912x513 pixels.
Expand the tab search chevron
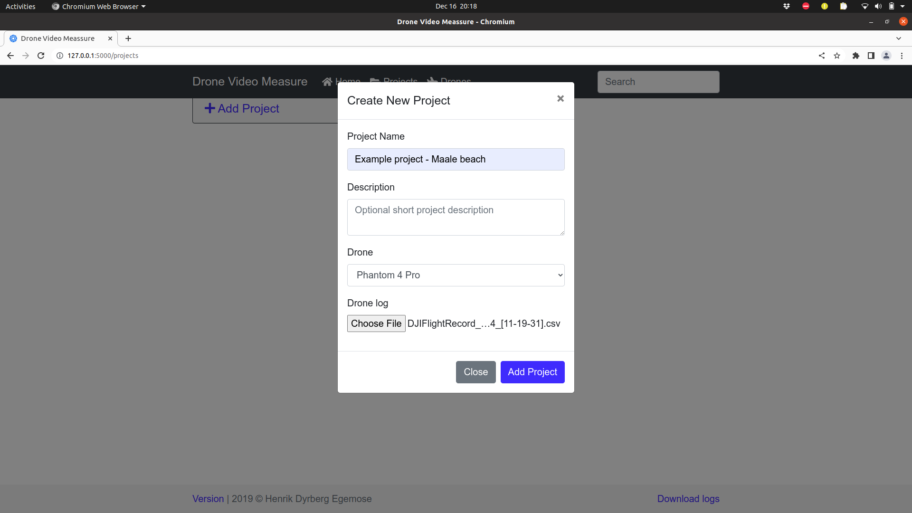click(899, 38)
